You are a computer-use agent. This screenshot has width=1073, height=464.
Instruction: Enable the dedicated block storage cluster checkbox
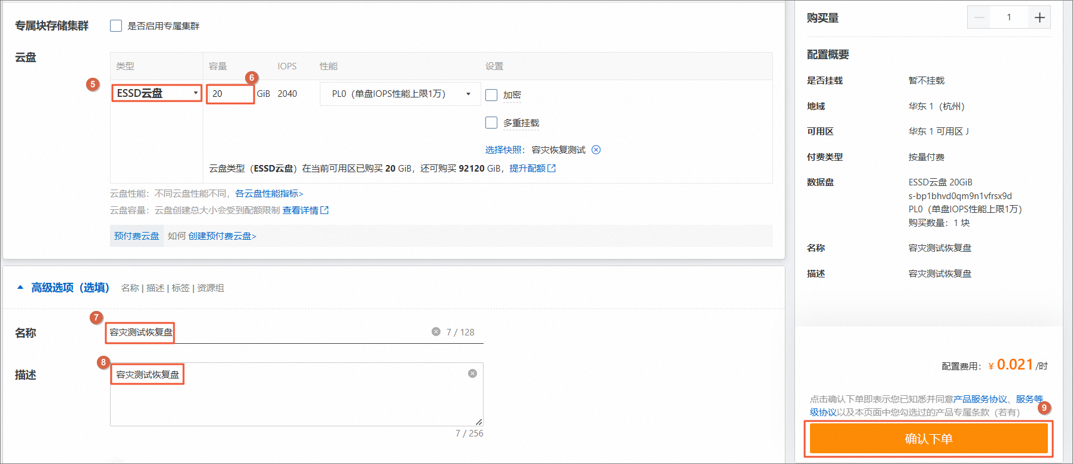(x=116, y=26)
